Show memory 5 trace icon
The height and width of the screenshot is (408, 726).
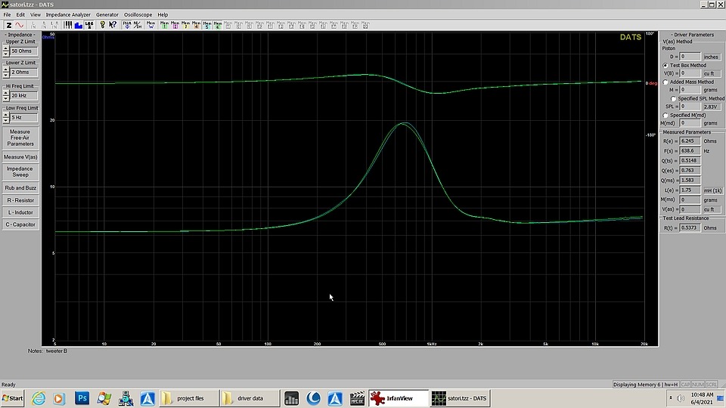(207, 25)
